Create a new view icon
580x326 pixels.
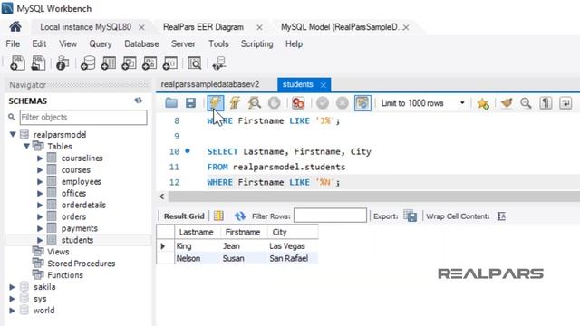129,63
